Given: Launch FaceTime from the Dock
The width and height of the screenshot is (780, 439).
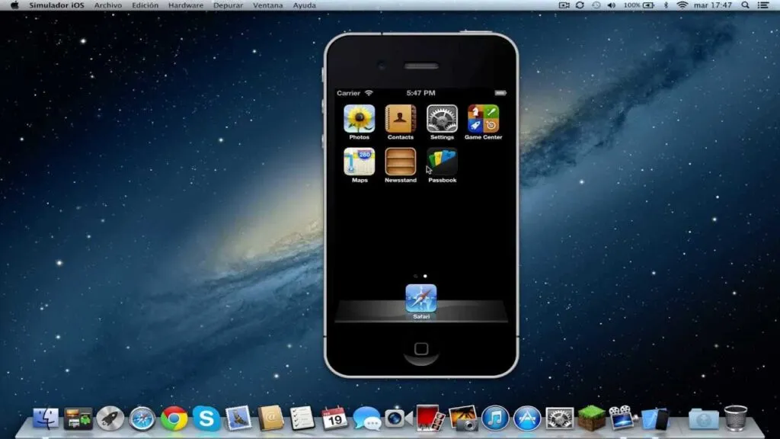Looking at the screenshot, I should [x=398, y=418].
